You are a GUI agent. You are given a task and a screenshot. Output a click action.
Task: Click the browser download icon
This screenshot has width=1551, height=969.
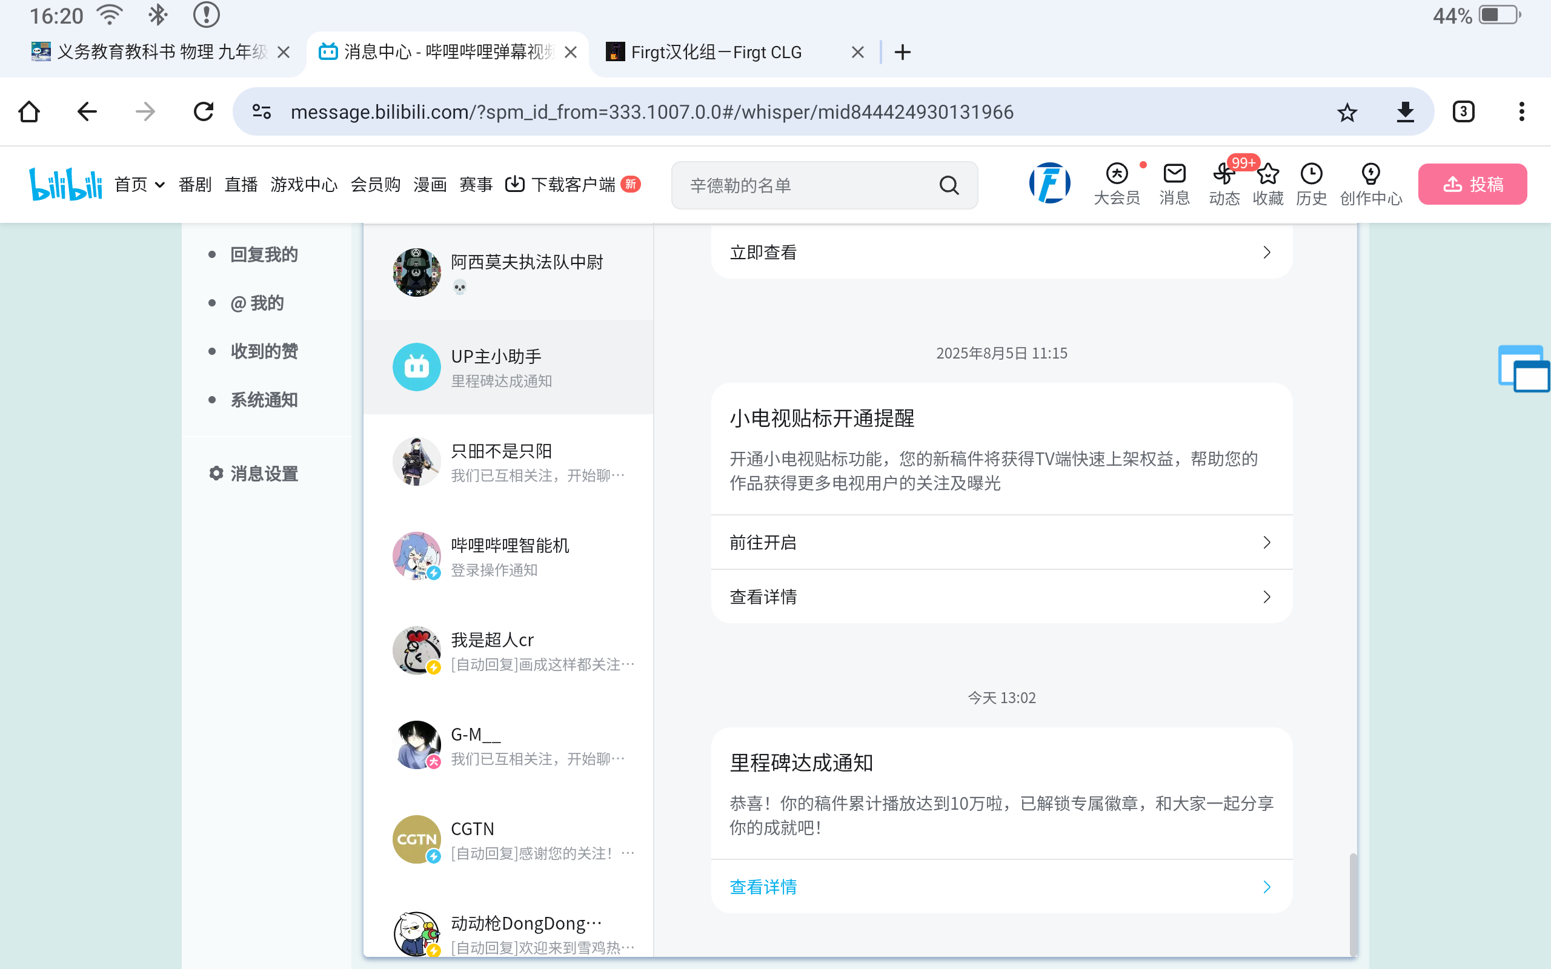1406,111
